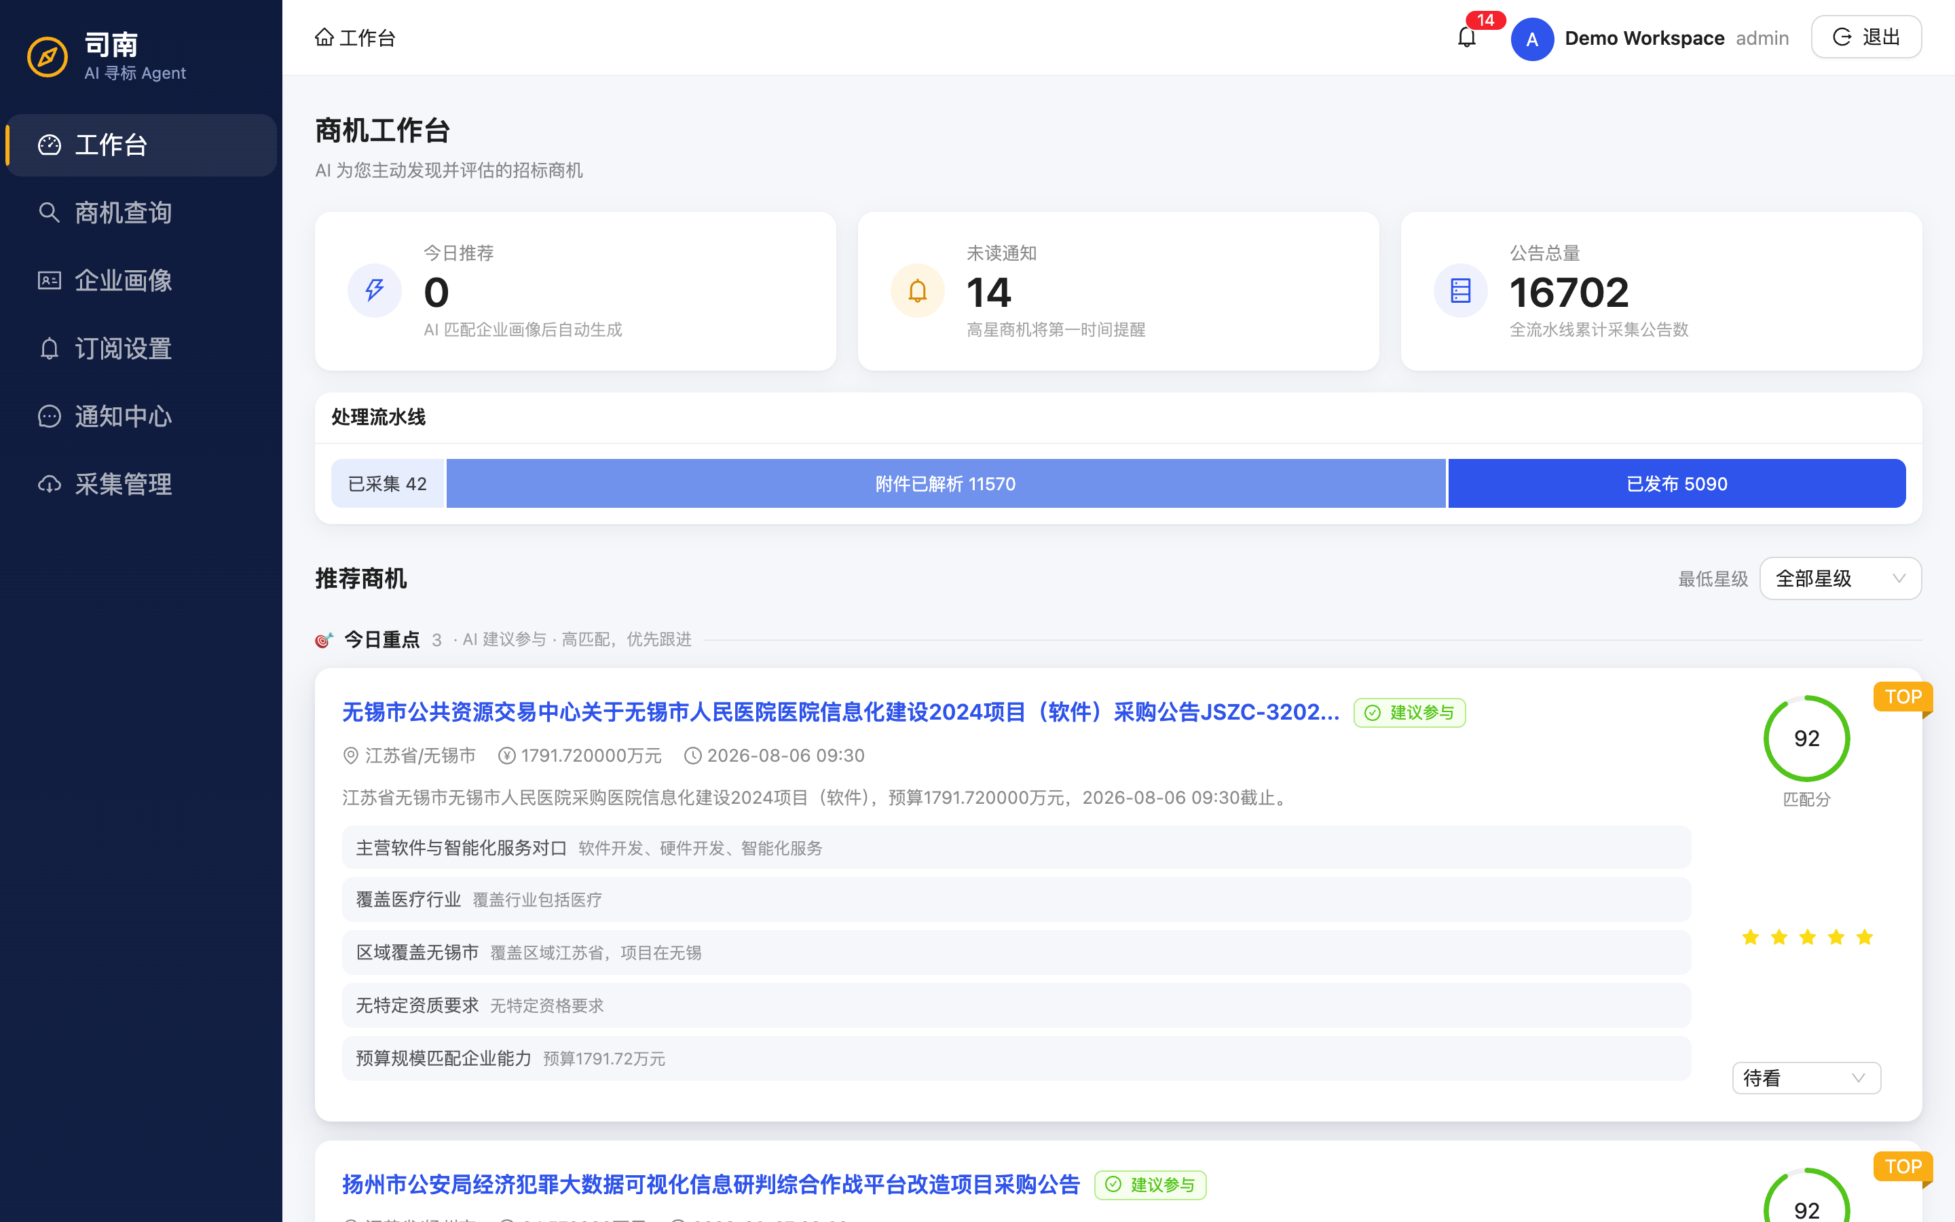This screenshot has height=1222, width=1955.
Task: Click the first star on 无锡市 card rating
Action: coord(1751,937)
